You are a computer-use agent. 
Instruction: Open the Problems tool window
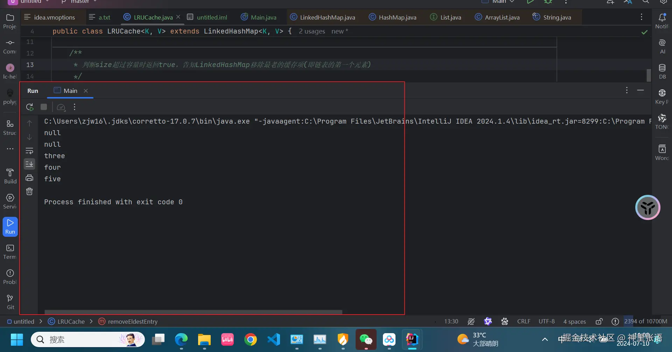(x=10, y=277)
